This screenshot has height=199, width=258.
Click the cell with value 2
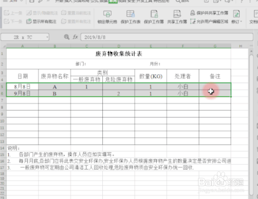click(119, 93)
